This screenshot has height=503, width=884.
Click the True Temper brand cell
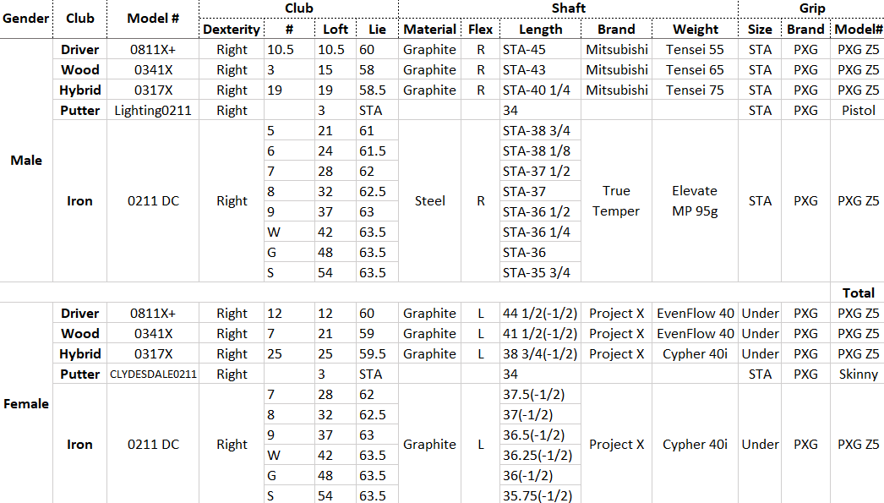coord(616,201)
